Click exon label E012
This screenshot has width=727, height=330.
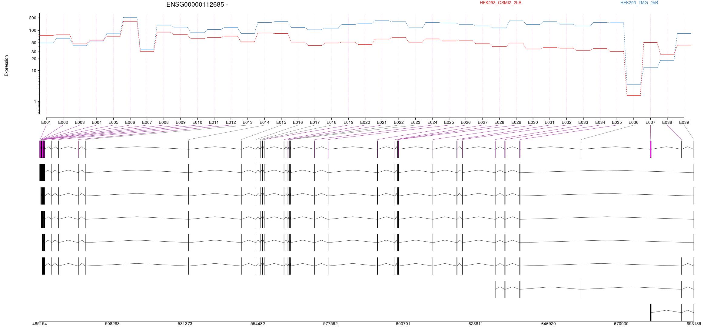(x=231, y=122)
